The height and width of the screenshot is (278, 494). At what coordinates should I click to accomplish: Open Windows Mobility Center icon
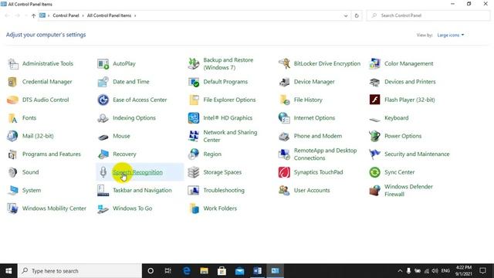coord(13,208)
